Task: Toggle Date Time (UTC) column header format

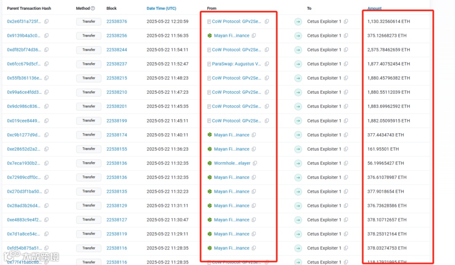Action: (x=161, y=8)
